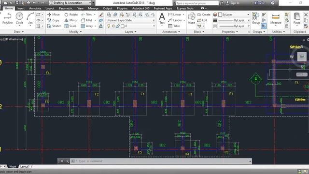Click Create block
The height and width of the screenshot is (174, 309).
pos(204,14)
